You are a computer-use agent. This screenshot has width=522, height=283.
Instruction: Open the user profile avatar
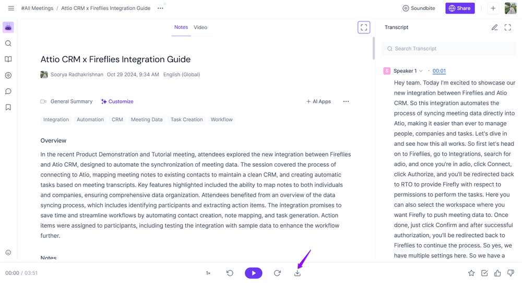(x=511, y=8)
